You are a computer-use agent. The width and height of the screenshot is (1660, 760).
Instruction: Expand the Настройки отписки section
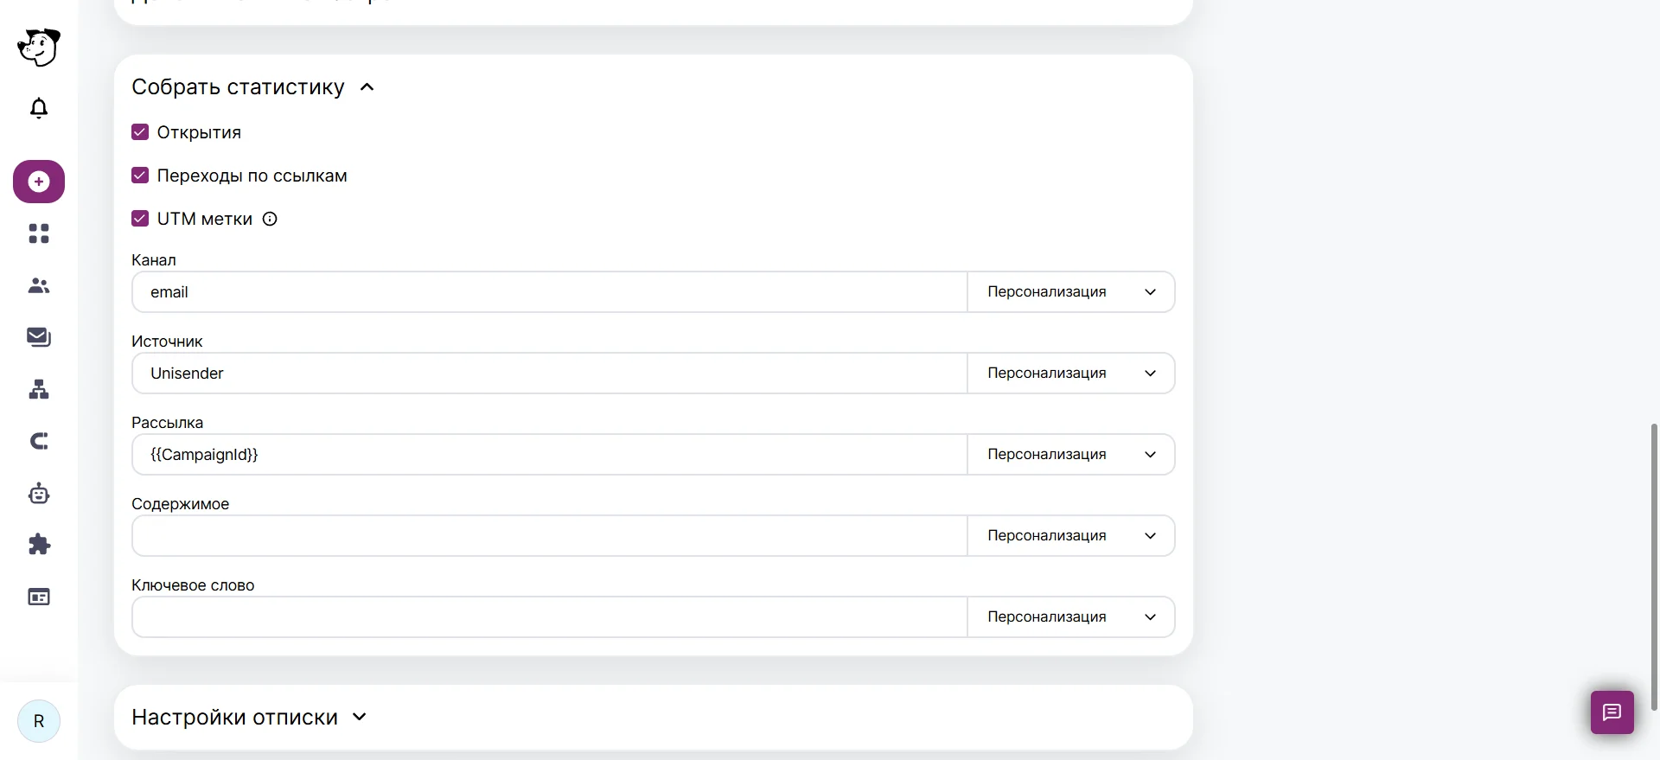360,717
